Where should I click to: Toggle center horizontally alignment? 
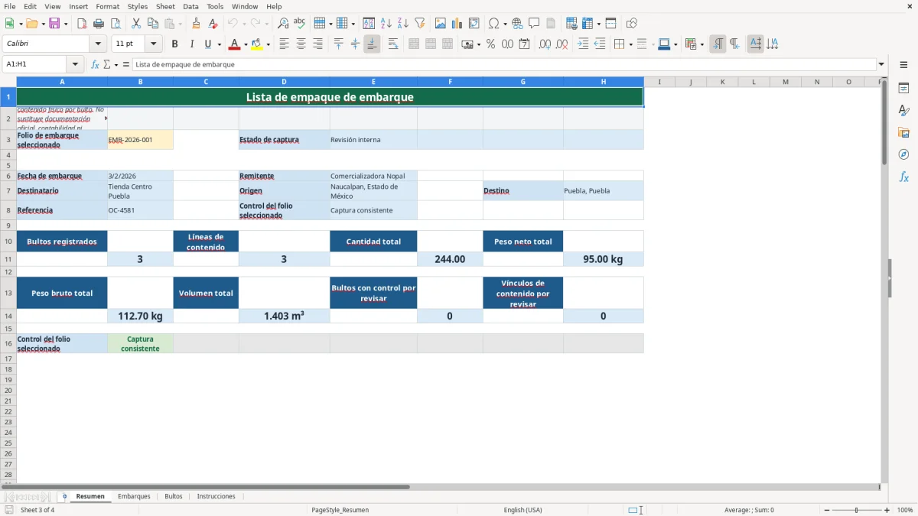point(301,44)
